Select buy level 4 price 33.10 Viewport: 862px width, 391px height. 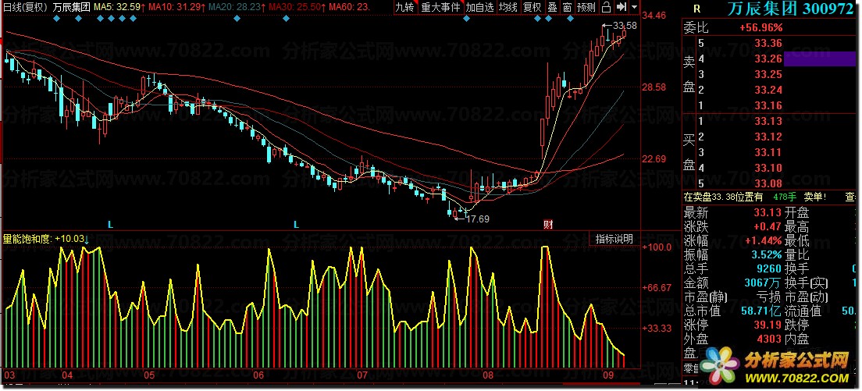pos(768,168)
